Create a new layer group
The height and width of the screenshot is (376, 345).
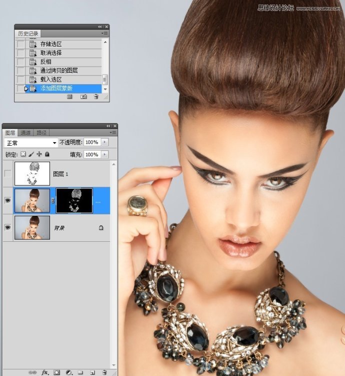click(x=80, y=372)
